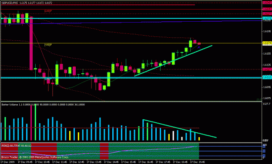
Task: Click the 1.6155 price scale value
Action: coord(267,54)
